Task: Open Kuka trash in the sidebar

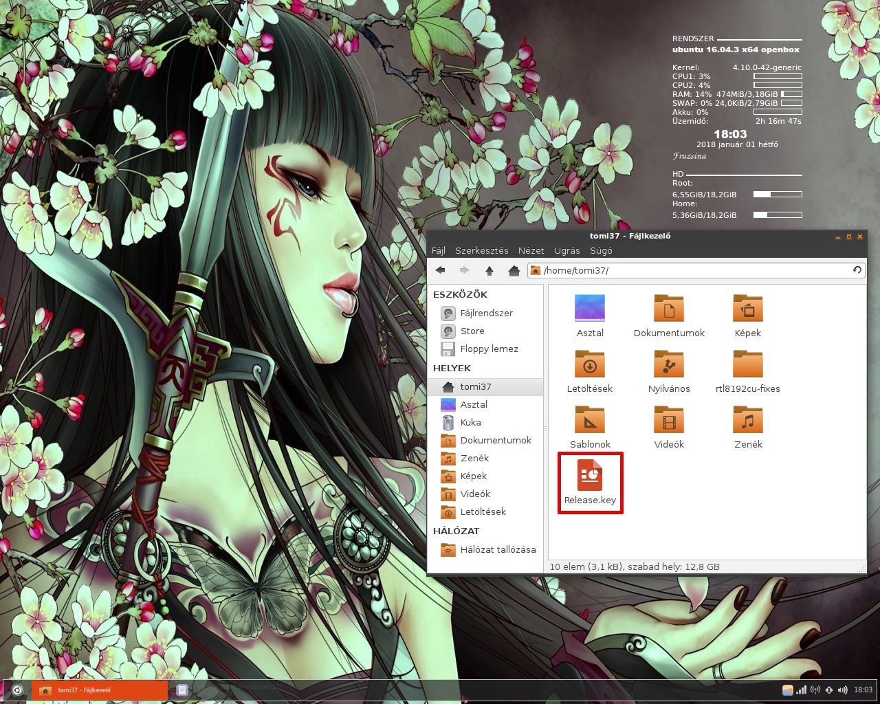Action: tap(485, 423)
